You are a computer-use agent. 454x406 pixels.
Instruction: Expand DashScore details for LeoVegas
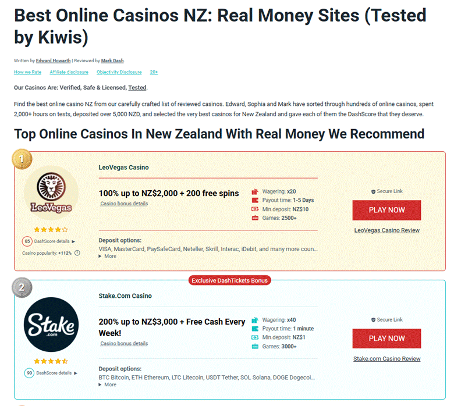[55, 241]
